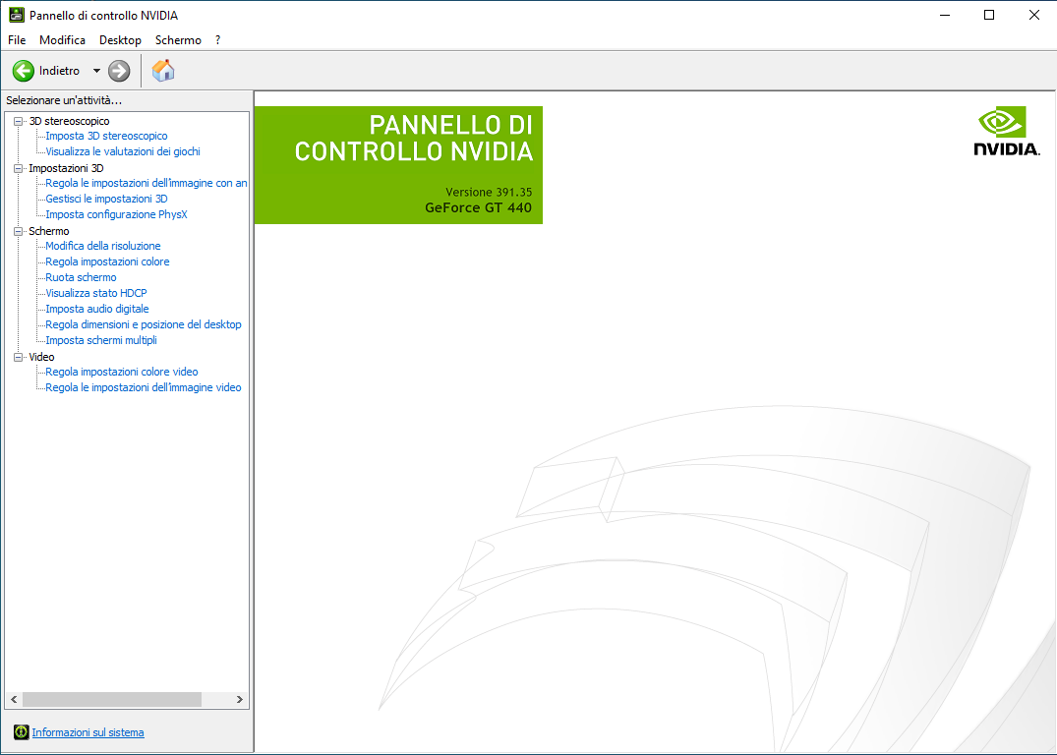Open the Indietro history dropdown arrow
The width and height of the screenshot is (1057, 755).
pos(96,71)
